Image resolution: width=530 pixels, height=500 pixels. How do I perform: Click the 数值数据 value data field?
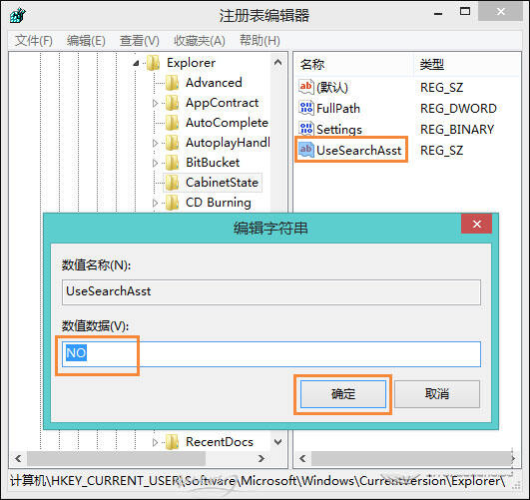tap(271, 354)
